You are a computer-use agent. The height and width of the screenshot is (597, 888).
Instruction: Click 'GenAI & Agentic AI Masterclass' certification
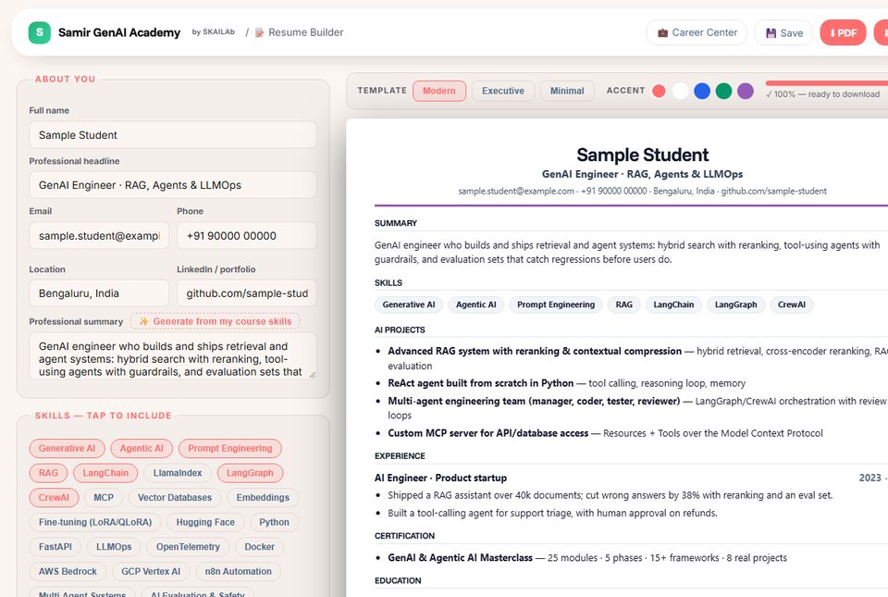click(461, 557)
